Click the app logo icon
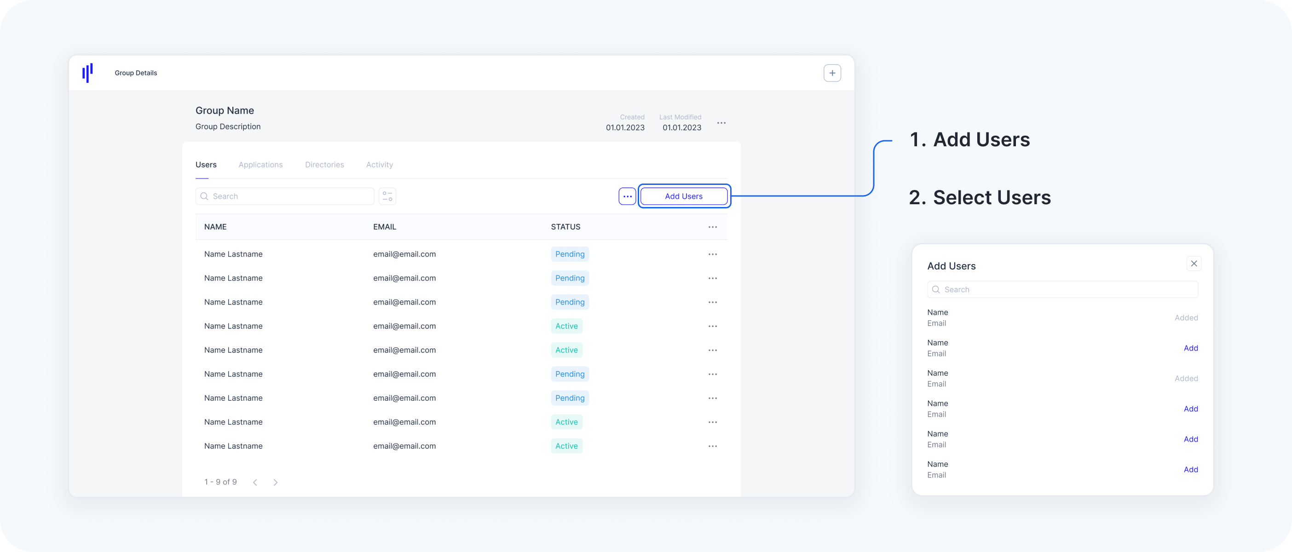The width and height of the screenshot is (1292, 552). (x=88, y=73)
